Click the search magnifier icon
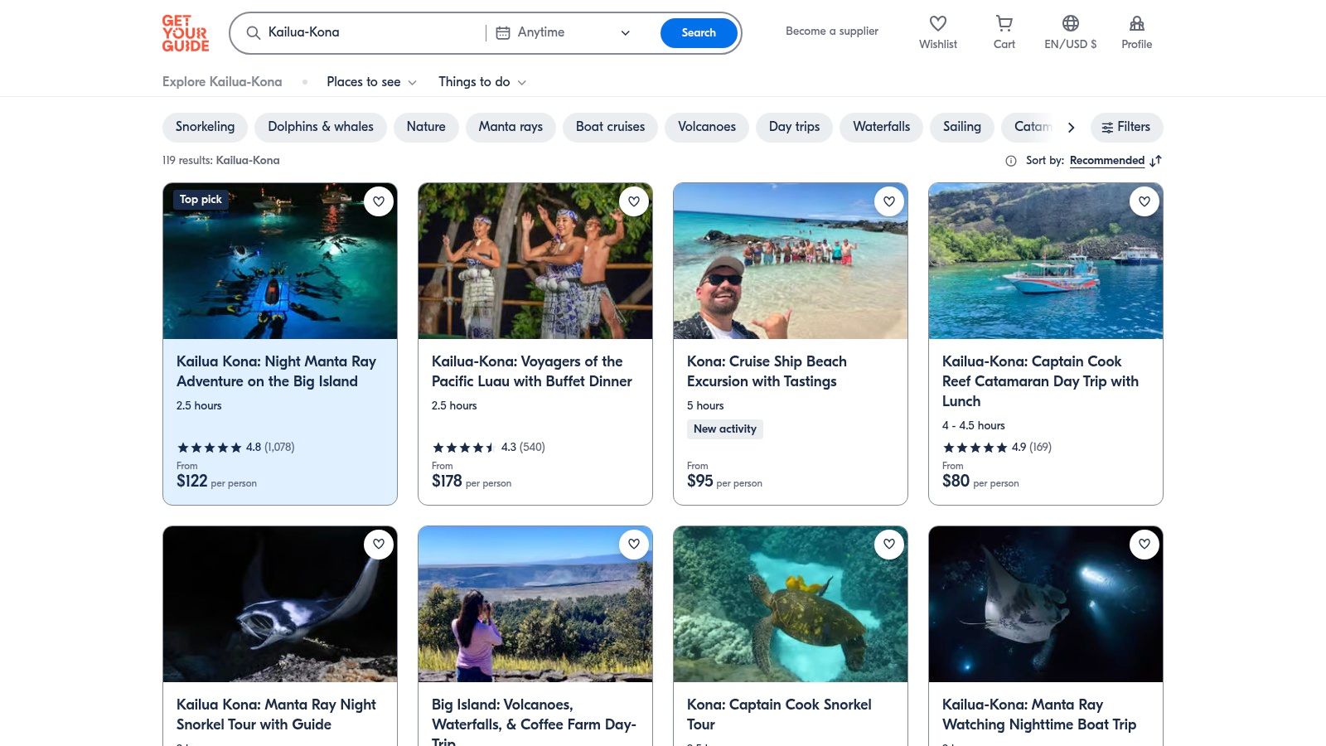Screen dimensions: 1326x746 click(x=253, y=32)
